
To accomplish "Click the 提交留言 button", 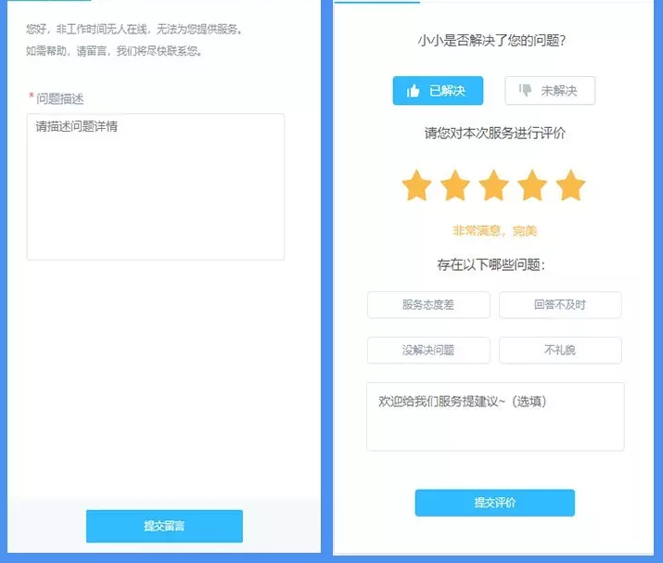I will click(x=164, y=526).
